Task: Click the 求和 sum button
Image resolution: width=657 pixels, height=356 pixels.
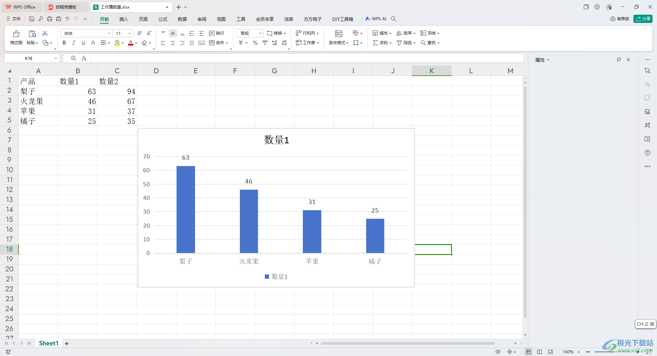Action: [382, 43]
